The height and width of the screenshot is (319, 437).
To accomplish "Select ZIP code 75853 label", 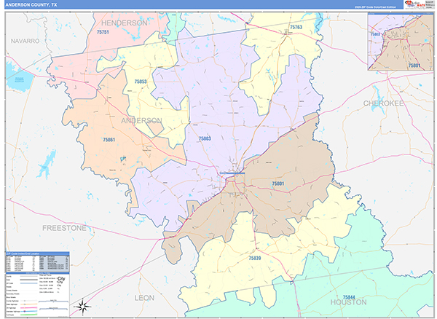I will [141, 82].
